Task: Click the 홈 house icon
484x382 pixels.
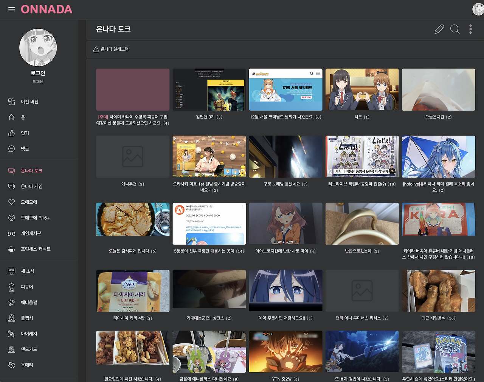Action: [12, 117]
